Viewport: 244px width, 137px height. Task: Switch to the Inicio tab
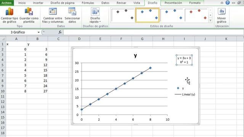[x=22, y=3]
